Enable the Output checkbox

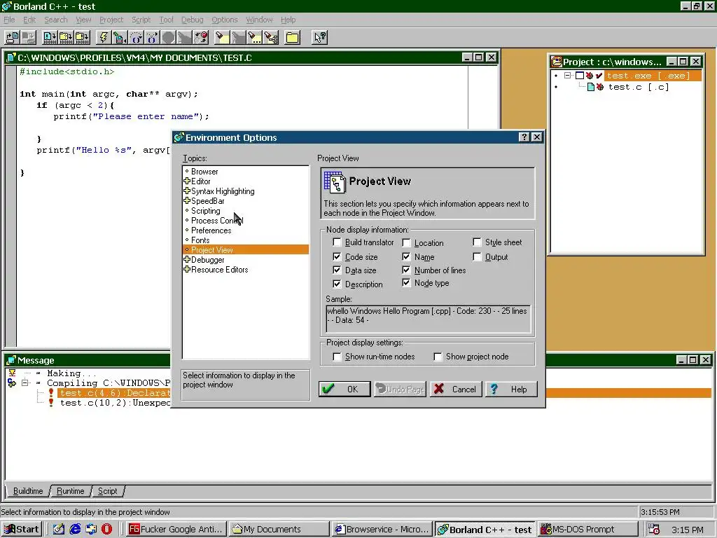(x=477, y=256)
